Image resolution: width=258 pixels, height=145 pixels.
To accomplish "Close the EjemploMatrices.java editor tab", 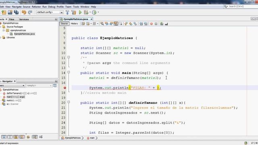I will [92, 19].
